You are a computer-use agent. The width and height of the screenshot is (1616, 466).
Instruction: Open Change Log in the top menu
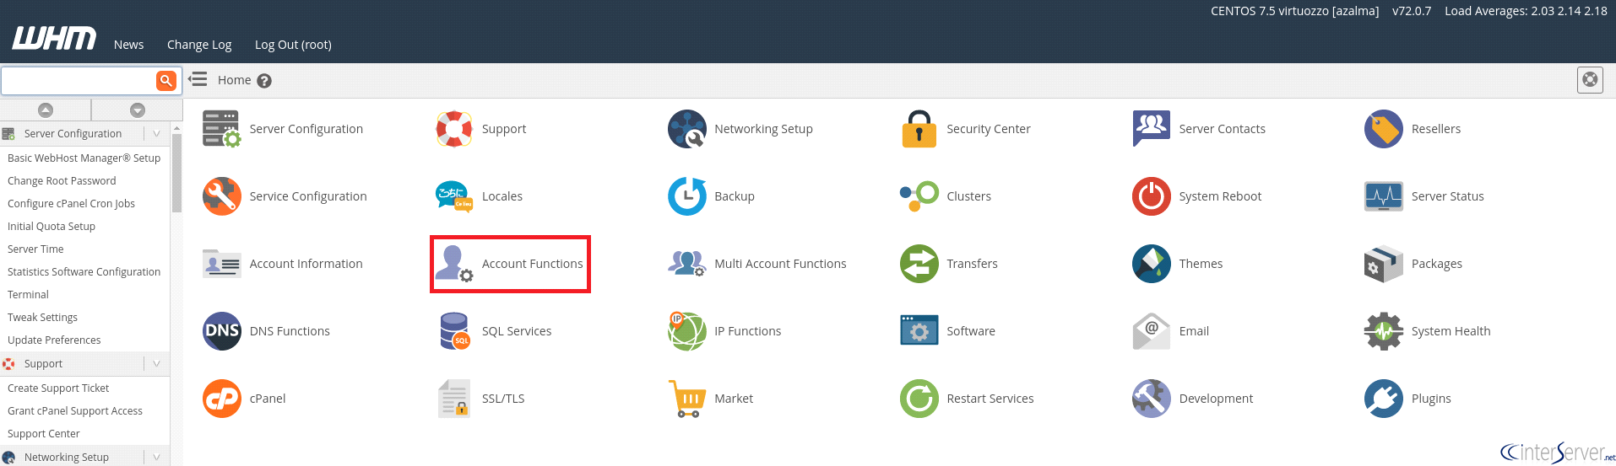tap(199, 45)
